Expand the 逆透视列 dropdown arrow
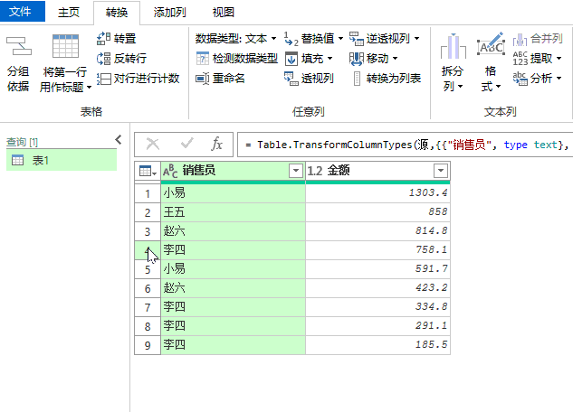 (x=416, y=38)
